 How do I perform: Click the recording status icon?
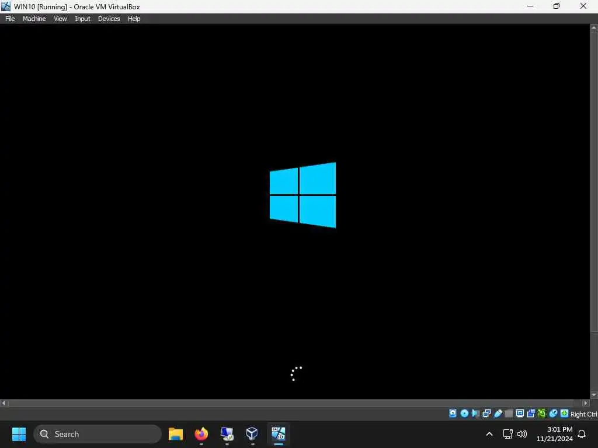point(531,414)
